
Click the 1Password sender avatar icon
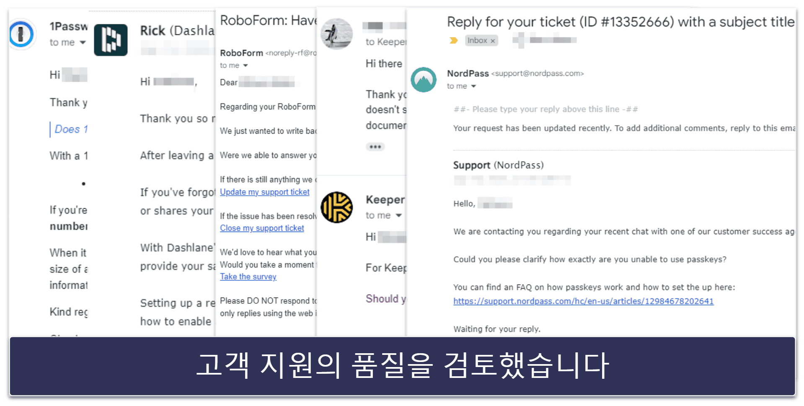click(x=21, y=34)
